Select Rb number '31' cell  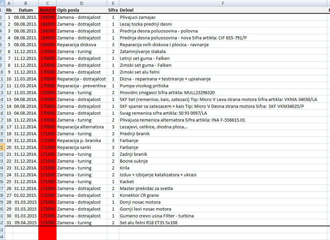[x=9, y=223]
